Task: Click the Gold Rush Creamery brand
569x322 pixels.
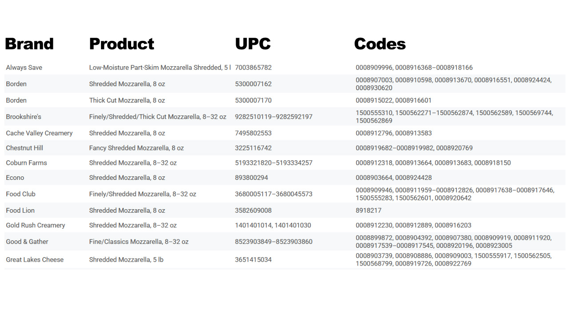Action: click(x=36, y=225)
